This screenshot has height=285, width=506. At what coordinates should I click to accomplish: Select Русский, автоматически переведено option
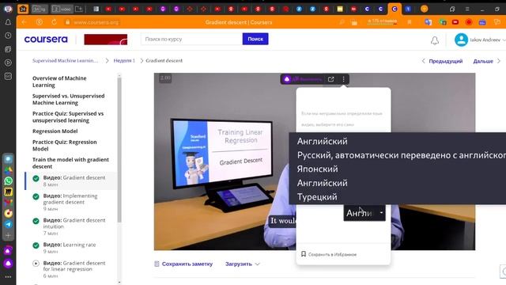402,155
